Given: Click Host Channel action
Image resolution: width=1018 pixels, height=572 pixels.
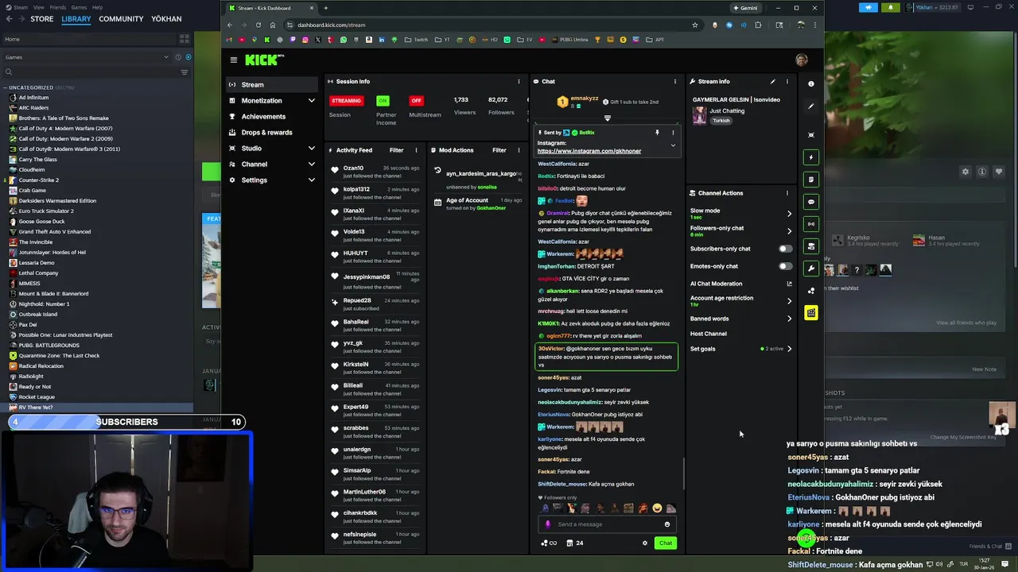Looking at the screenshot, I should click(709, 334).
